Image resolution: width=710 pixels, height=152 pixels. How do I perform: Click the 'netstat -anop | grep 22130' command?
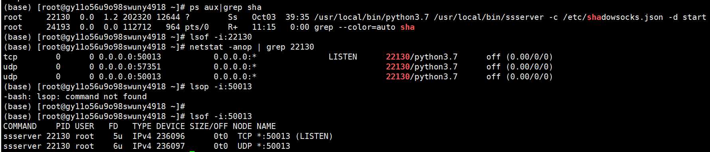[x=252, y=47]
